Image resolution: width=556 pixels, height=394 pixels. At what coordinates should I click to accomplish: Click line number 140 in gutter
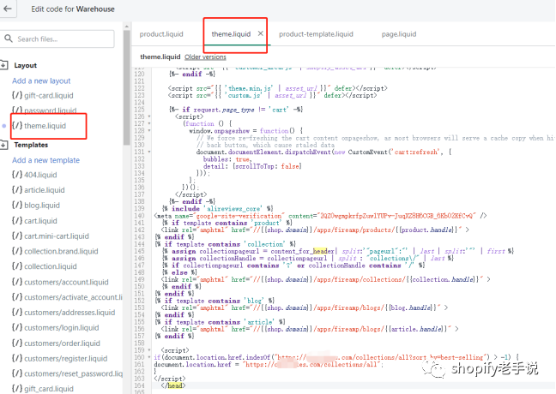point(139,216)
